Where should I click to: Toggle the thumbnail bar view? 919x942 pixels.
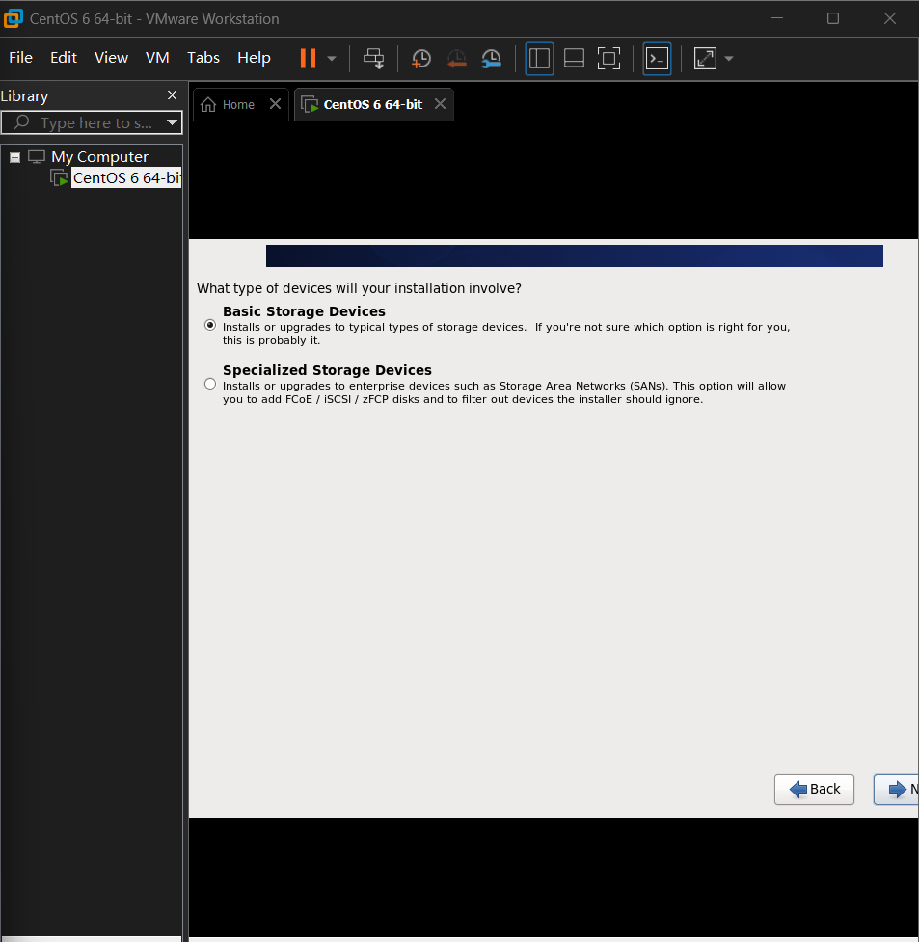click(x=574, y=58)
